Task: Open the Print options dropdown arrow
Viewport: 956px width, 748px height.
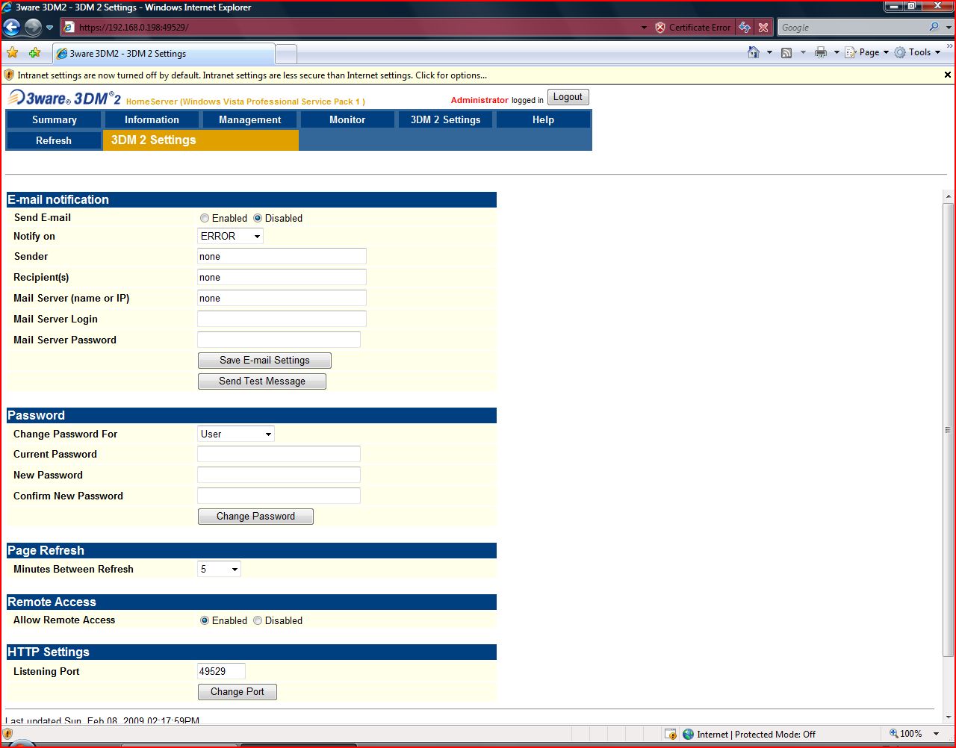Action: 836,52
